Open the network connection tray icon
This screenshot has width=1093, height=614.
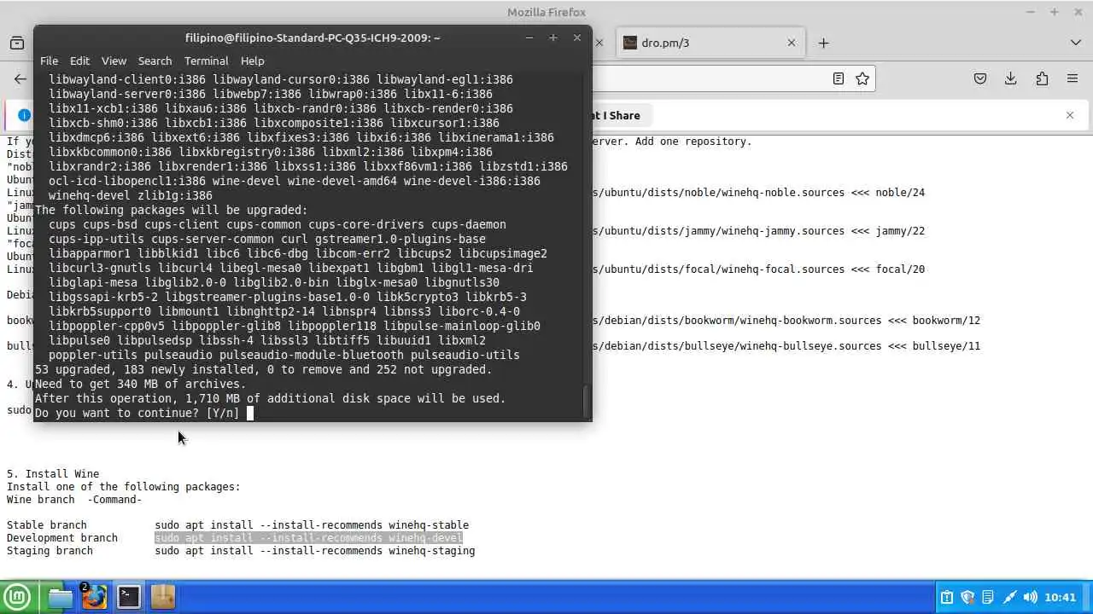click(1009, 598)
